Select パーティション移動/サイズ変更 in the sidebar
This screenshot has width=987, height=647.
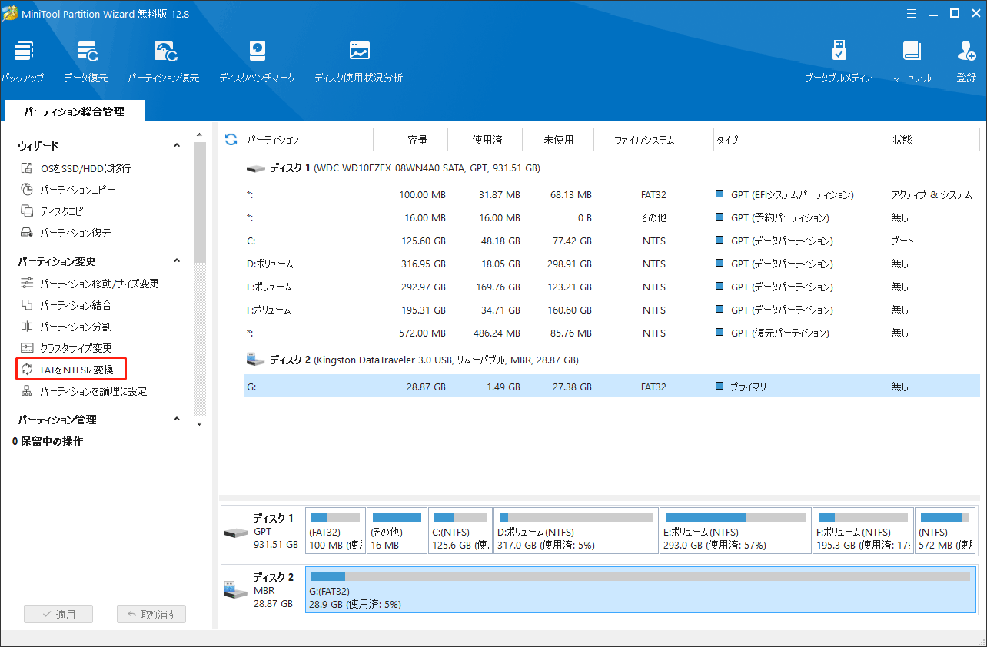pos(89,284)
